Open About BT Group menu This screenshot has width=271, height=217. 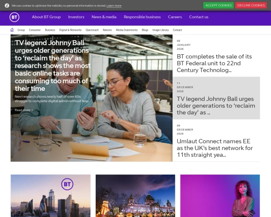pos(47,17)
